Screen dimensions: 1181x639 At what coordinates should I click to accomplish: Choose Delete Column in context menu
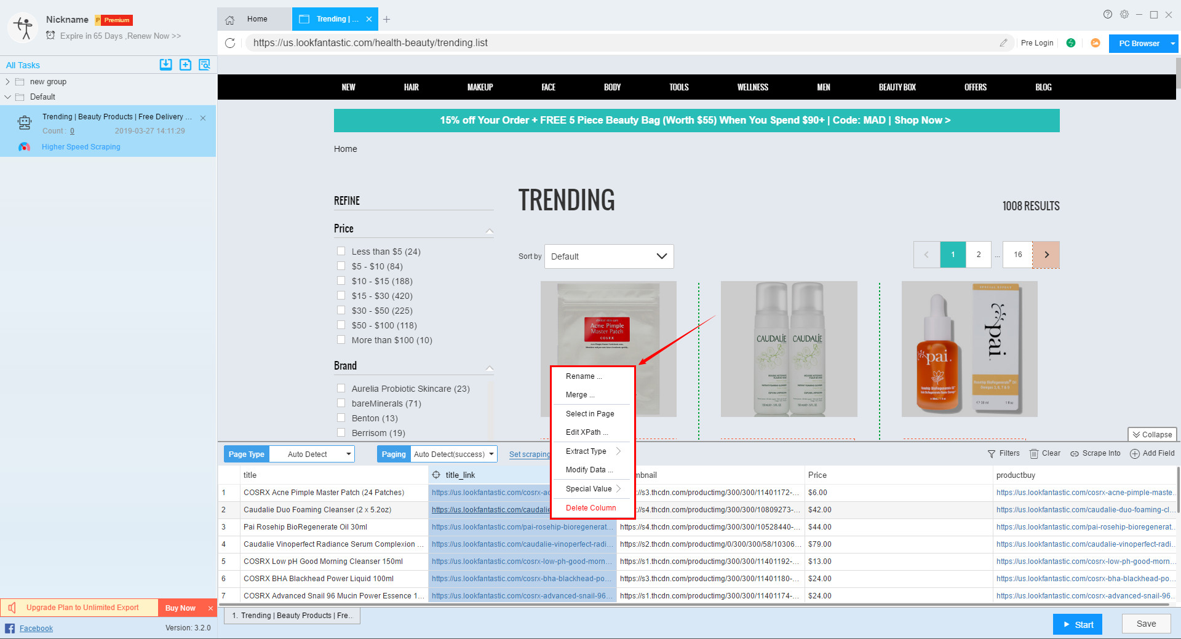[593, 508]
